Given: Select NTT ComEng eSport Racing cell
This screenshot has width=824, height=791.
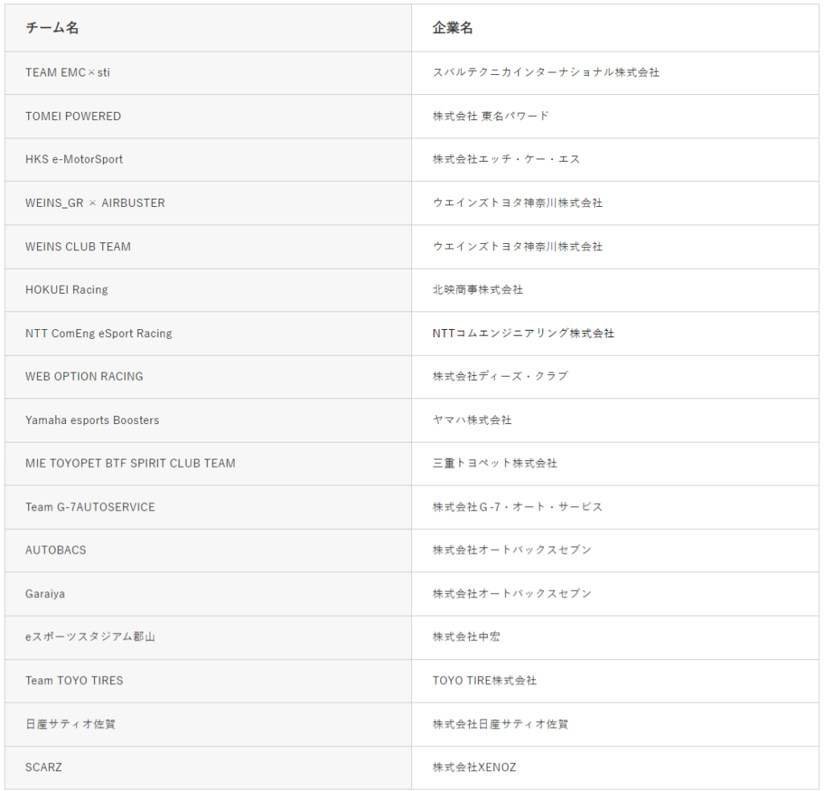Looking at the screenshot, I should [x=99, y=333].
